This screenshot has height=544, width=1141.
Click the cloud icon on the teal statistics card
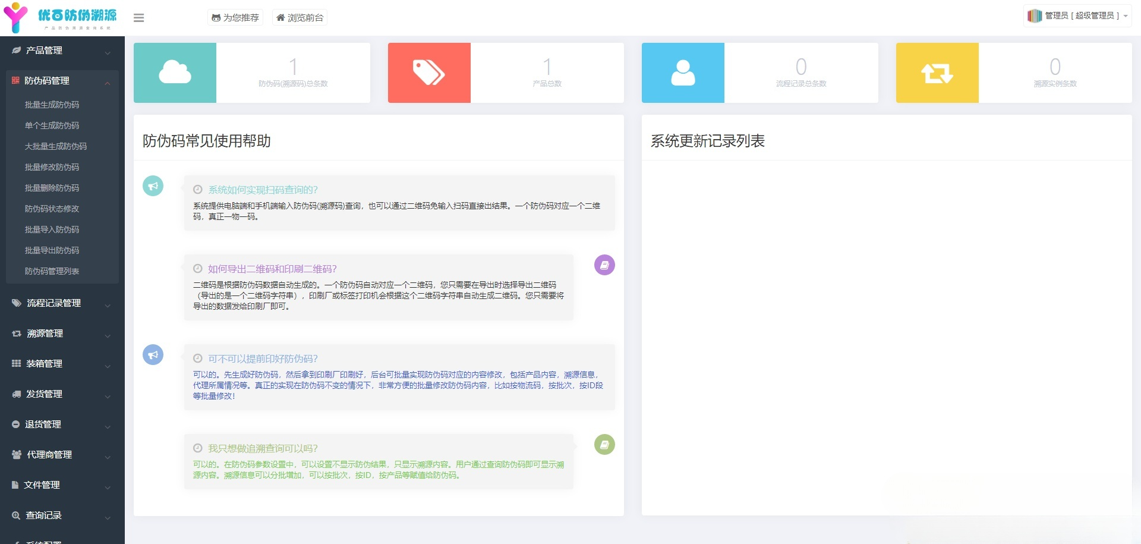(174, 73)
